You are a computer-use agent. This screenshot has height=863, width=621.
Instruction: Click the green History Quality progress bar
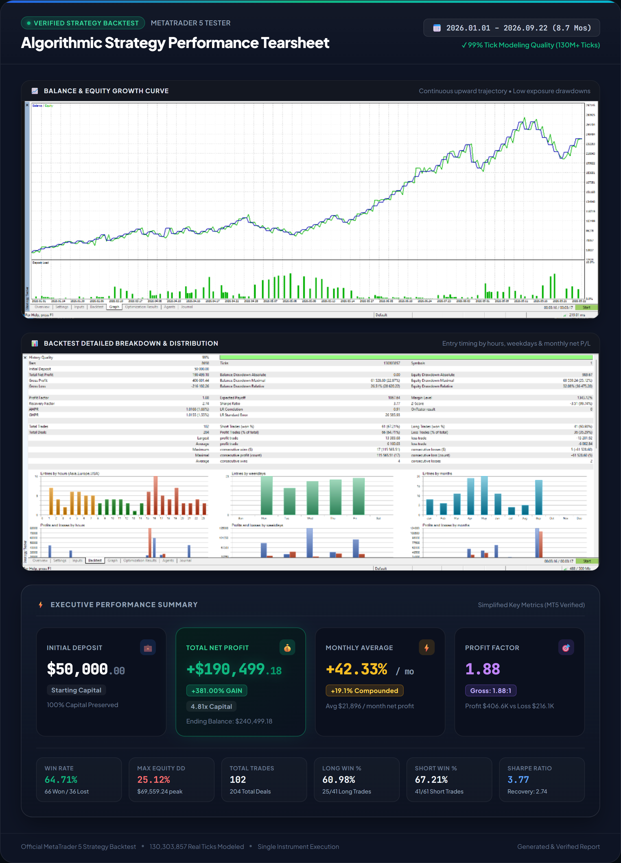406,357
